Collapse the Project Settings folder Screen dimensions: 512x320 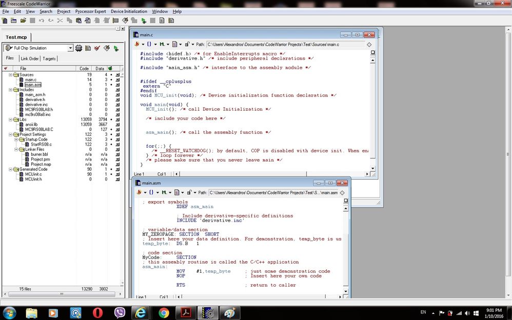coord(10,134)
